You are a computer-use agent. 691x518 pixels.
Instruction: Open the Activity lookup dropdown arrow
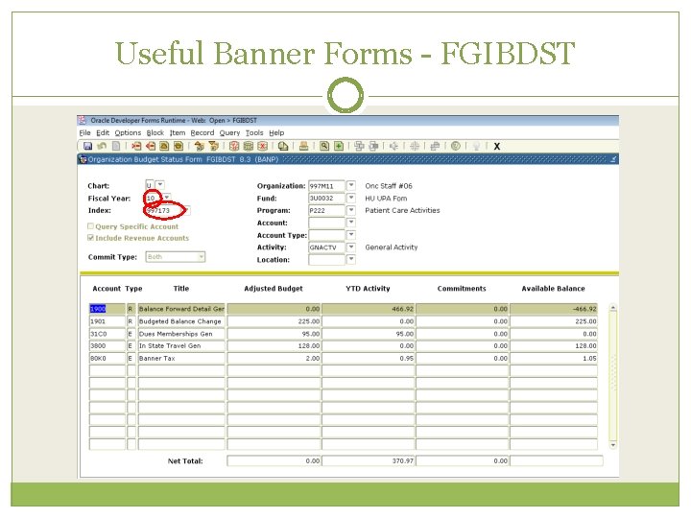351,247
